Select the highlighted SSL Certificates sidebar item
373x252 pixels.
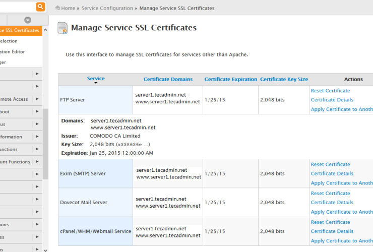tap(20, 31)
